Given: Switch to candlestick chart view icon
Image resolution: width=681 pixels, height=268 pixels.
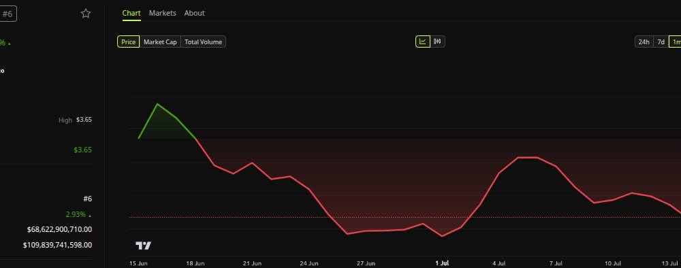Looking at the screenshot, I should click(437, 41).
